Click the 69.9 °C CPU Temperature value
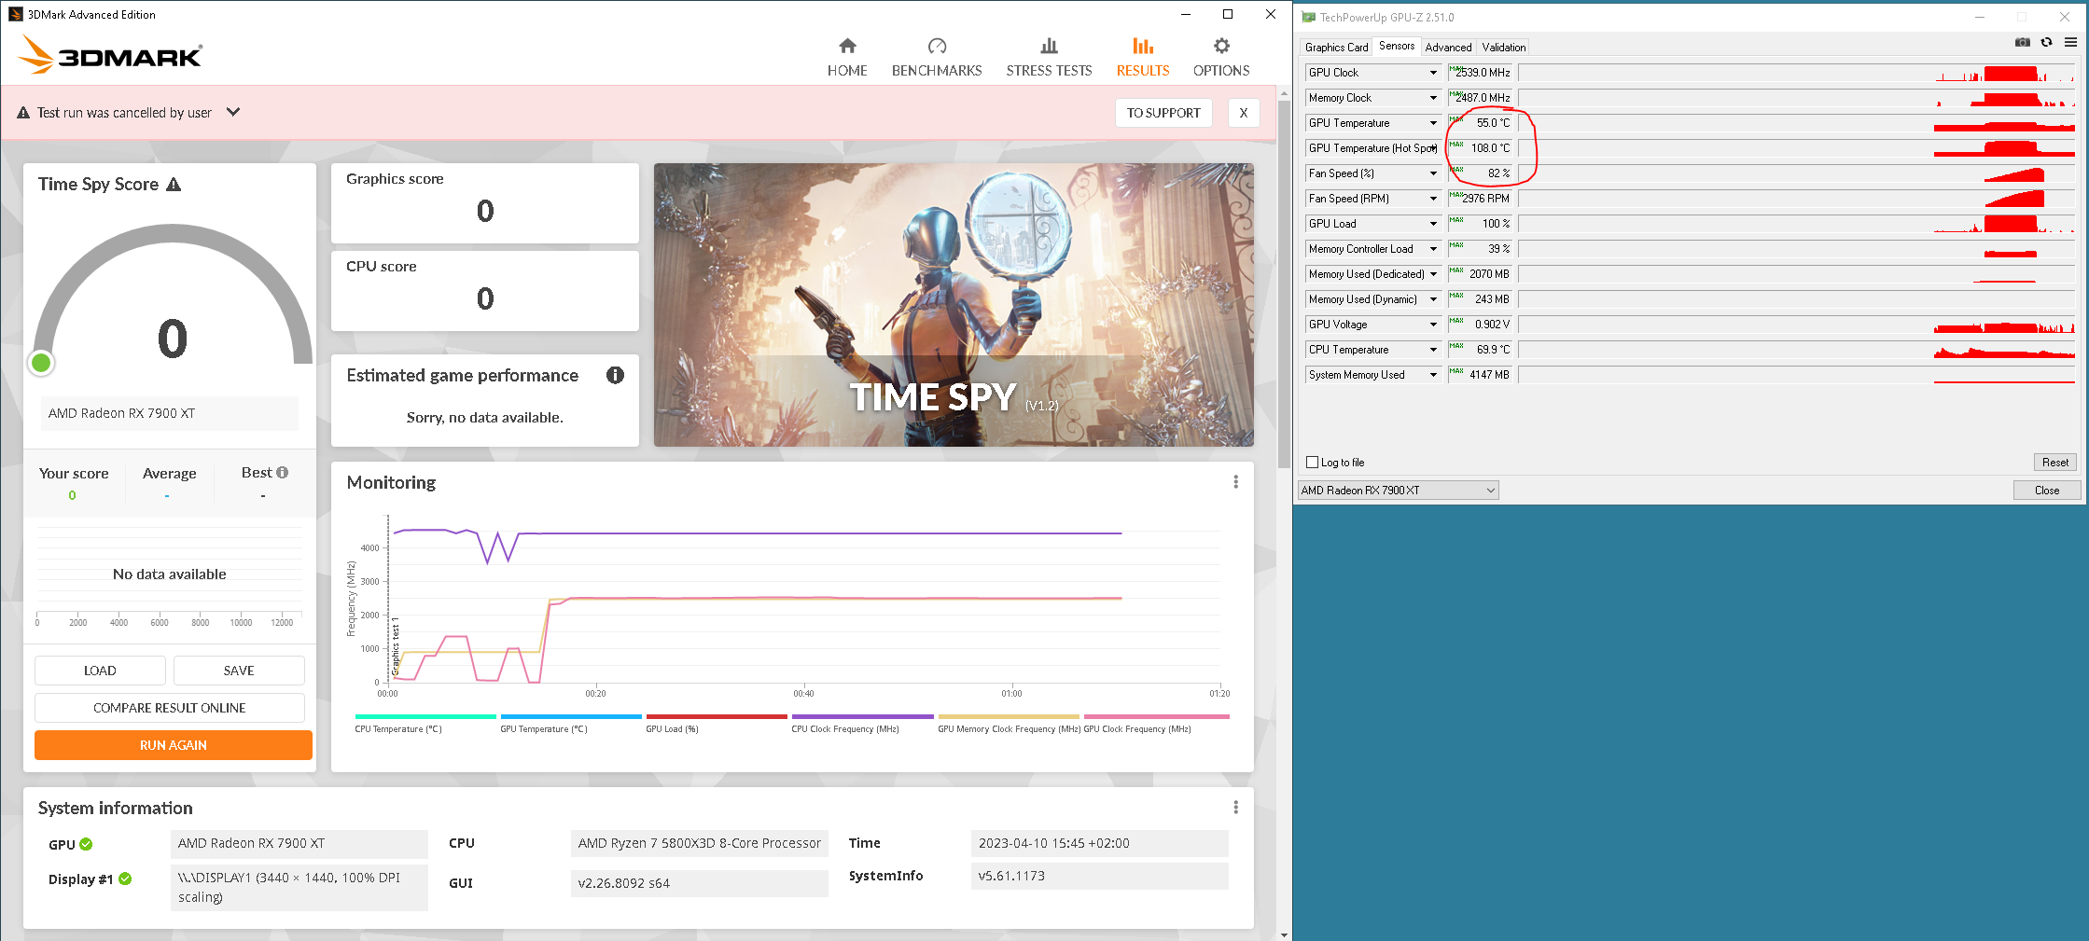Screen dimensions: 2089x941 point(1493,350)
